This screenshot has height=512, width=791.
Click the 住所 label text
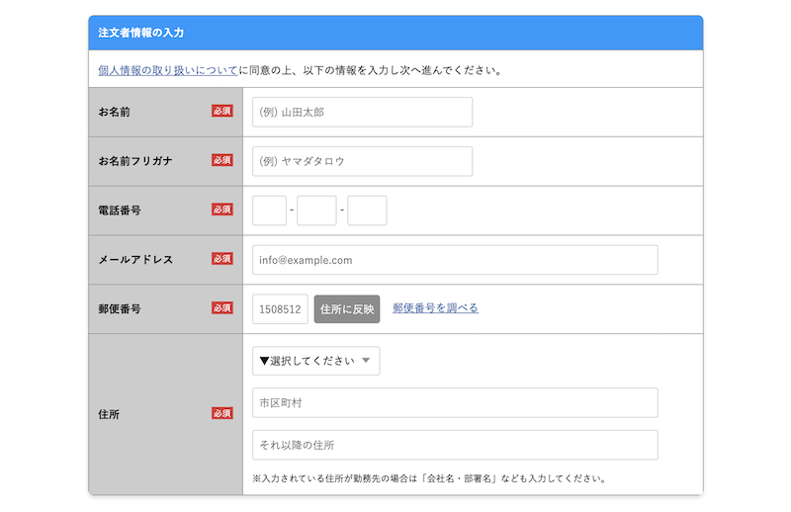109,415
